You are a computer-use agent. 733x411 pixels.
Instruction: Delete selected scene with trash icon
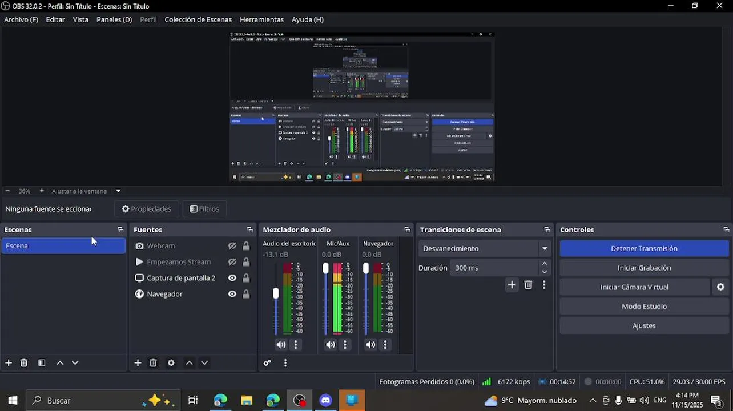(24, 363)
